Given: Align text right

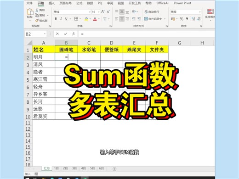Looking at the screenshot, I should pos(127,19).
